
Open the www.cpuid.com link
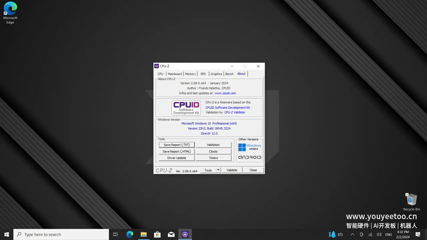pyautogui.click(x=225, y=93)
